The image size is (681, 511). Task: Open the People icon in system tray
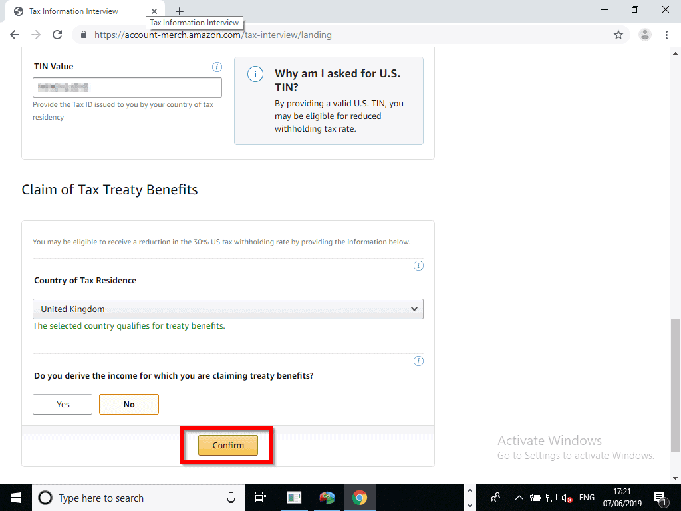(x=495, y=498)
